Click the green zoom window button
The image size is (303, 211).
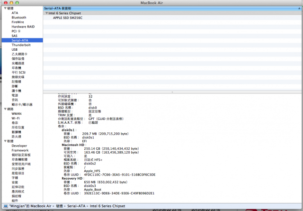[17, 3]
